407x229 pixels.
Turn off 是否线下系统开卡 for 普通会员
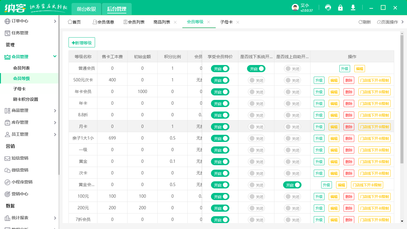coord(256,68)
